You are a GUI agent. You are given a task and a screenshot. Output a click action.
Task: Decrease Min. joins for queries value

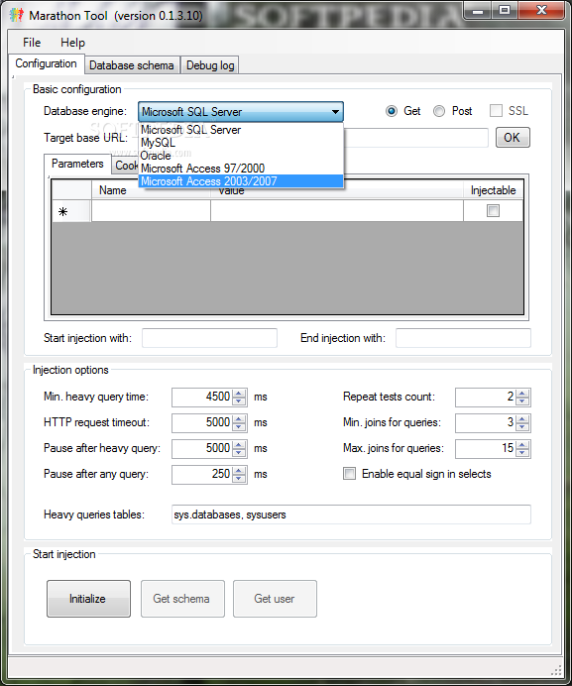(x=522, y=427)
